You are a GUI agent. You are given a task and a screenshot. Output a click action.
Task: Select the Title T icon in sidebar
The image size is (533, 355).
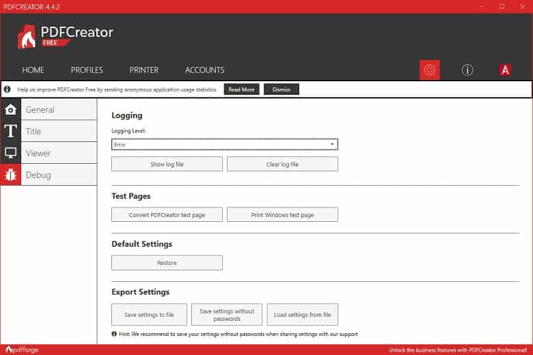point(10,131)
